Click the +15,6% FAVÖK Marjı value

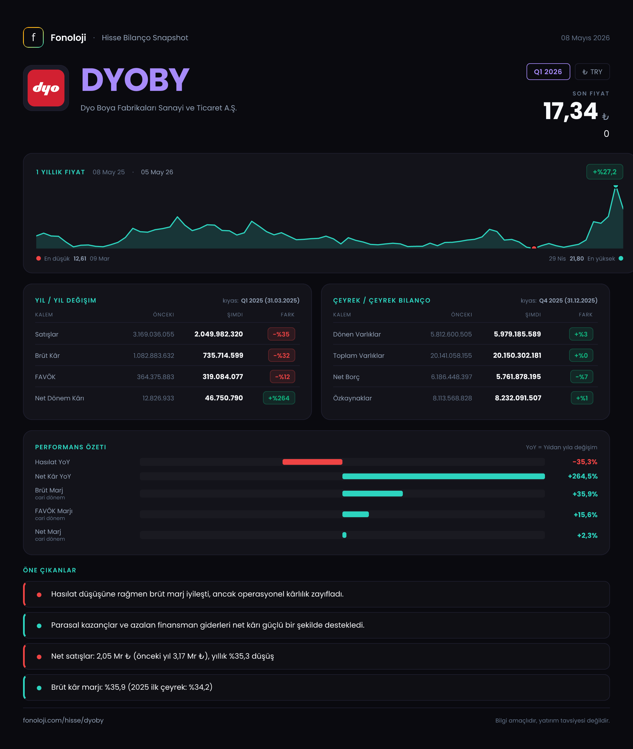[x=586, y=515]
